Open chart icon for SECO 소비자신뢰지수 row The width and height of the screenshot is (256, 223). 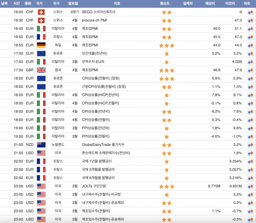pos(250,12)
